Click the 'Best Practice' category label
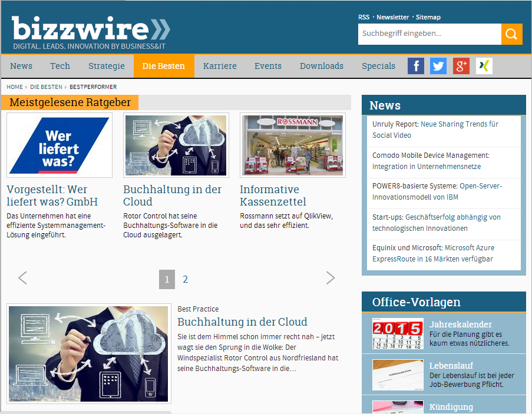The image size is (532, 414). [198, 309]
